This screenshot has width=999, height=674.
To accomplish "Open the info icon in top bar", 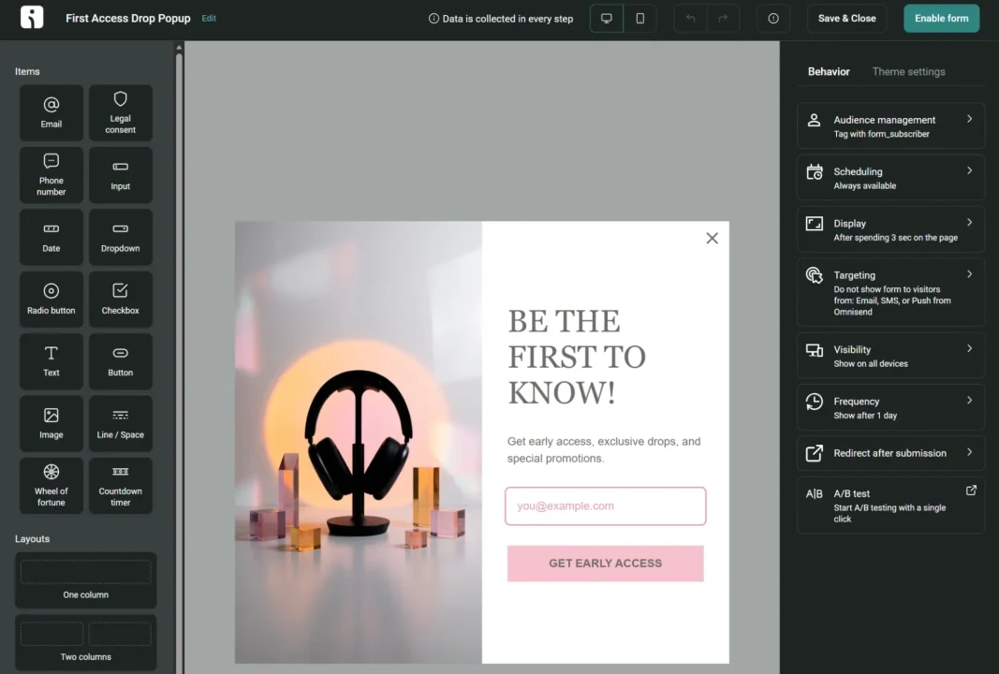I will (x=773, y=19).
